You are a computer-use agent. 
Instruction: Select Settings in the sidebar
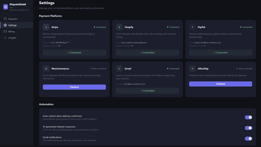(x=16, y=25)
